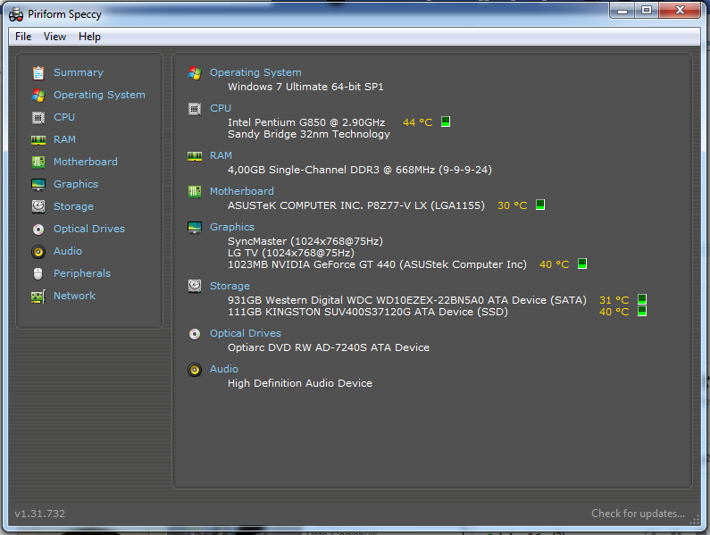Click the motherboard temperature indicator next to 30 °C
The width and height of the screenshot is (710, 535).
coord(540,205)
